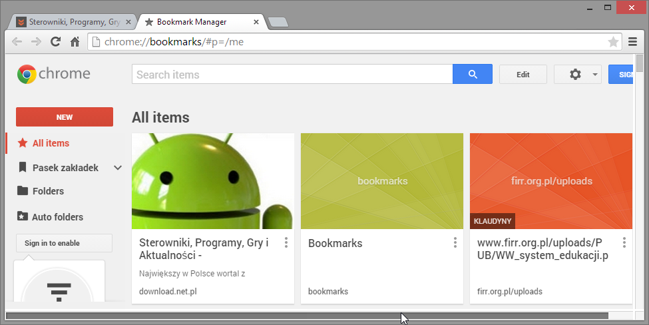Image resolution: width=649 pixels, height=325 pixels.
Task: Focus the Search items field
Action: (x=292, y=74)
